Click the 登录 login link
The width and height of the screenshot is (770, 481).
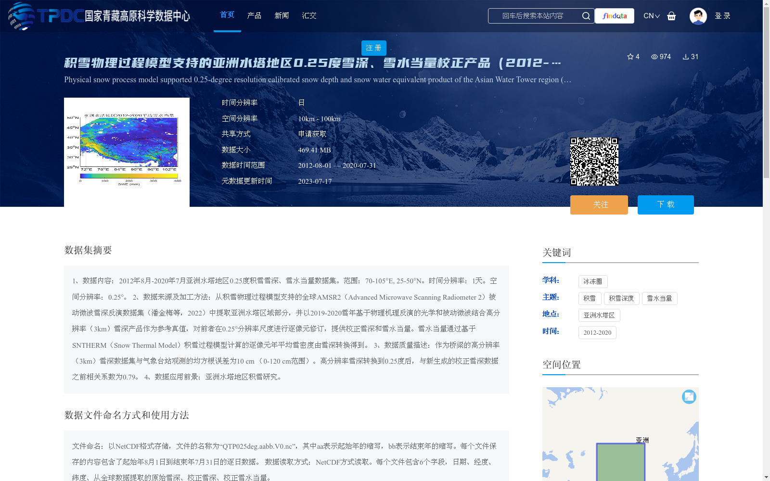(722, 16)
